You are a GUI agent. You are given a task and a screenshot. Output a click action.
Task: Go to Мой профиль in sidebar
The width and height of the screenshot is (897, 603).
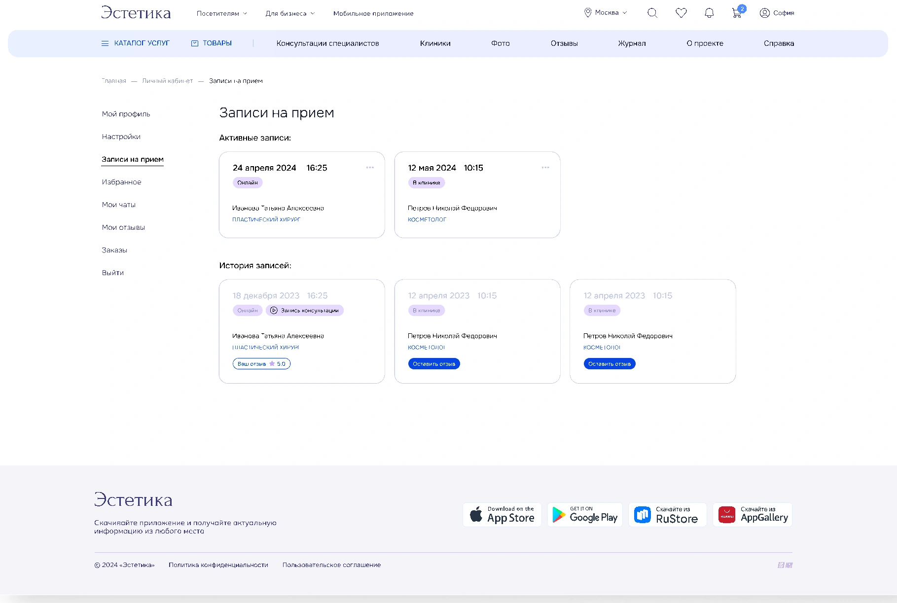(126, 114)
